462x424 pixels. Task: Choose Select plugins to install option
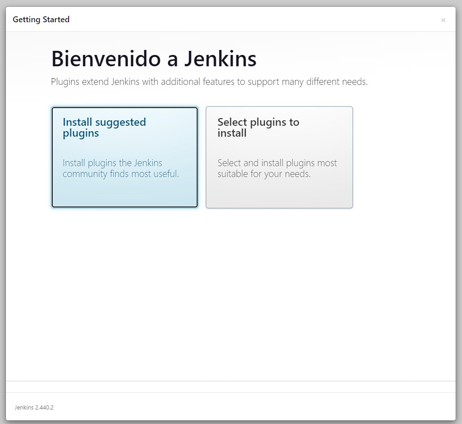click(279, 157)
